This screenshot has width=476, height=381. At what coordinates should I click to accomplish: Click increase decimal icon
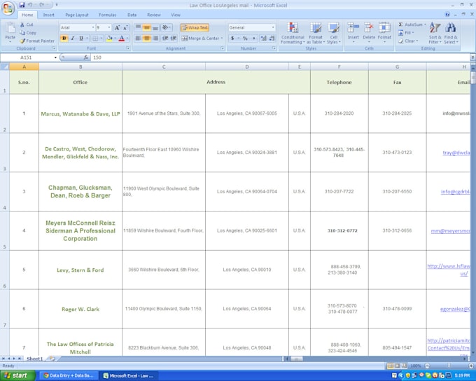pyautogui.click(x=263, y=39)
